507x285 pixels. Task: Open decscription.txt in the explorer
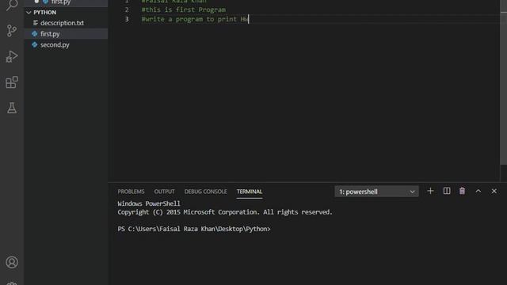coord(67,23)
